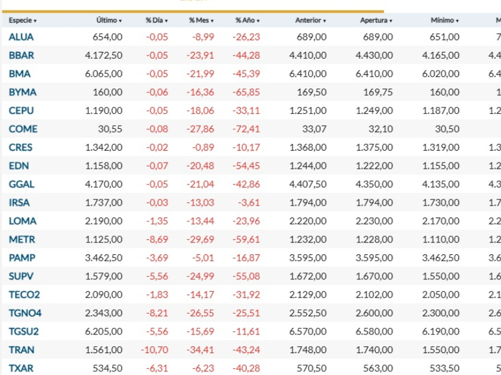Sort by % Día column header
This screenshot has height=375, width=501.
(157, 21)
